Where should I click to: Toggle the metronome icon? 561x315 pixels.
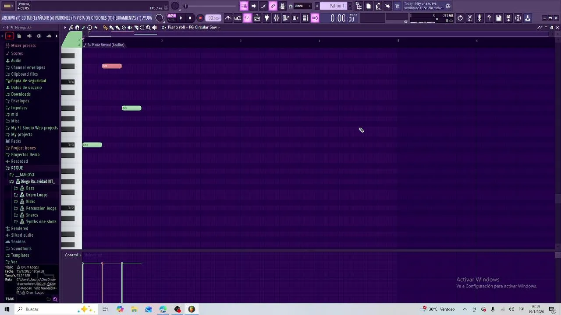pyautogui.click(x=228, y=18)
